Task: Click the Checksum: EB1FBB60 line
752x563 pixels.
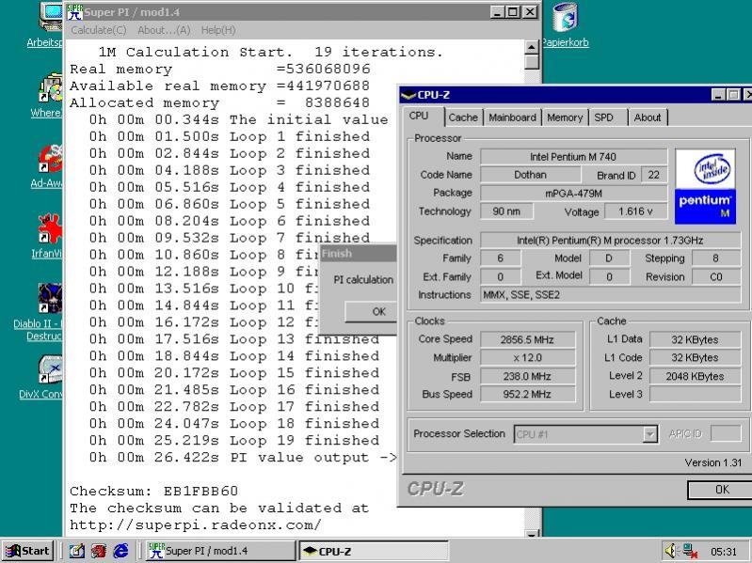Action: (x=154, y=491)
